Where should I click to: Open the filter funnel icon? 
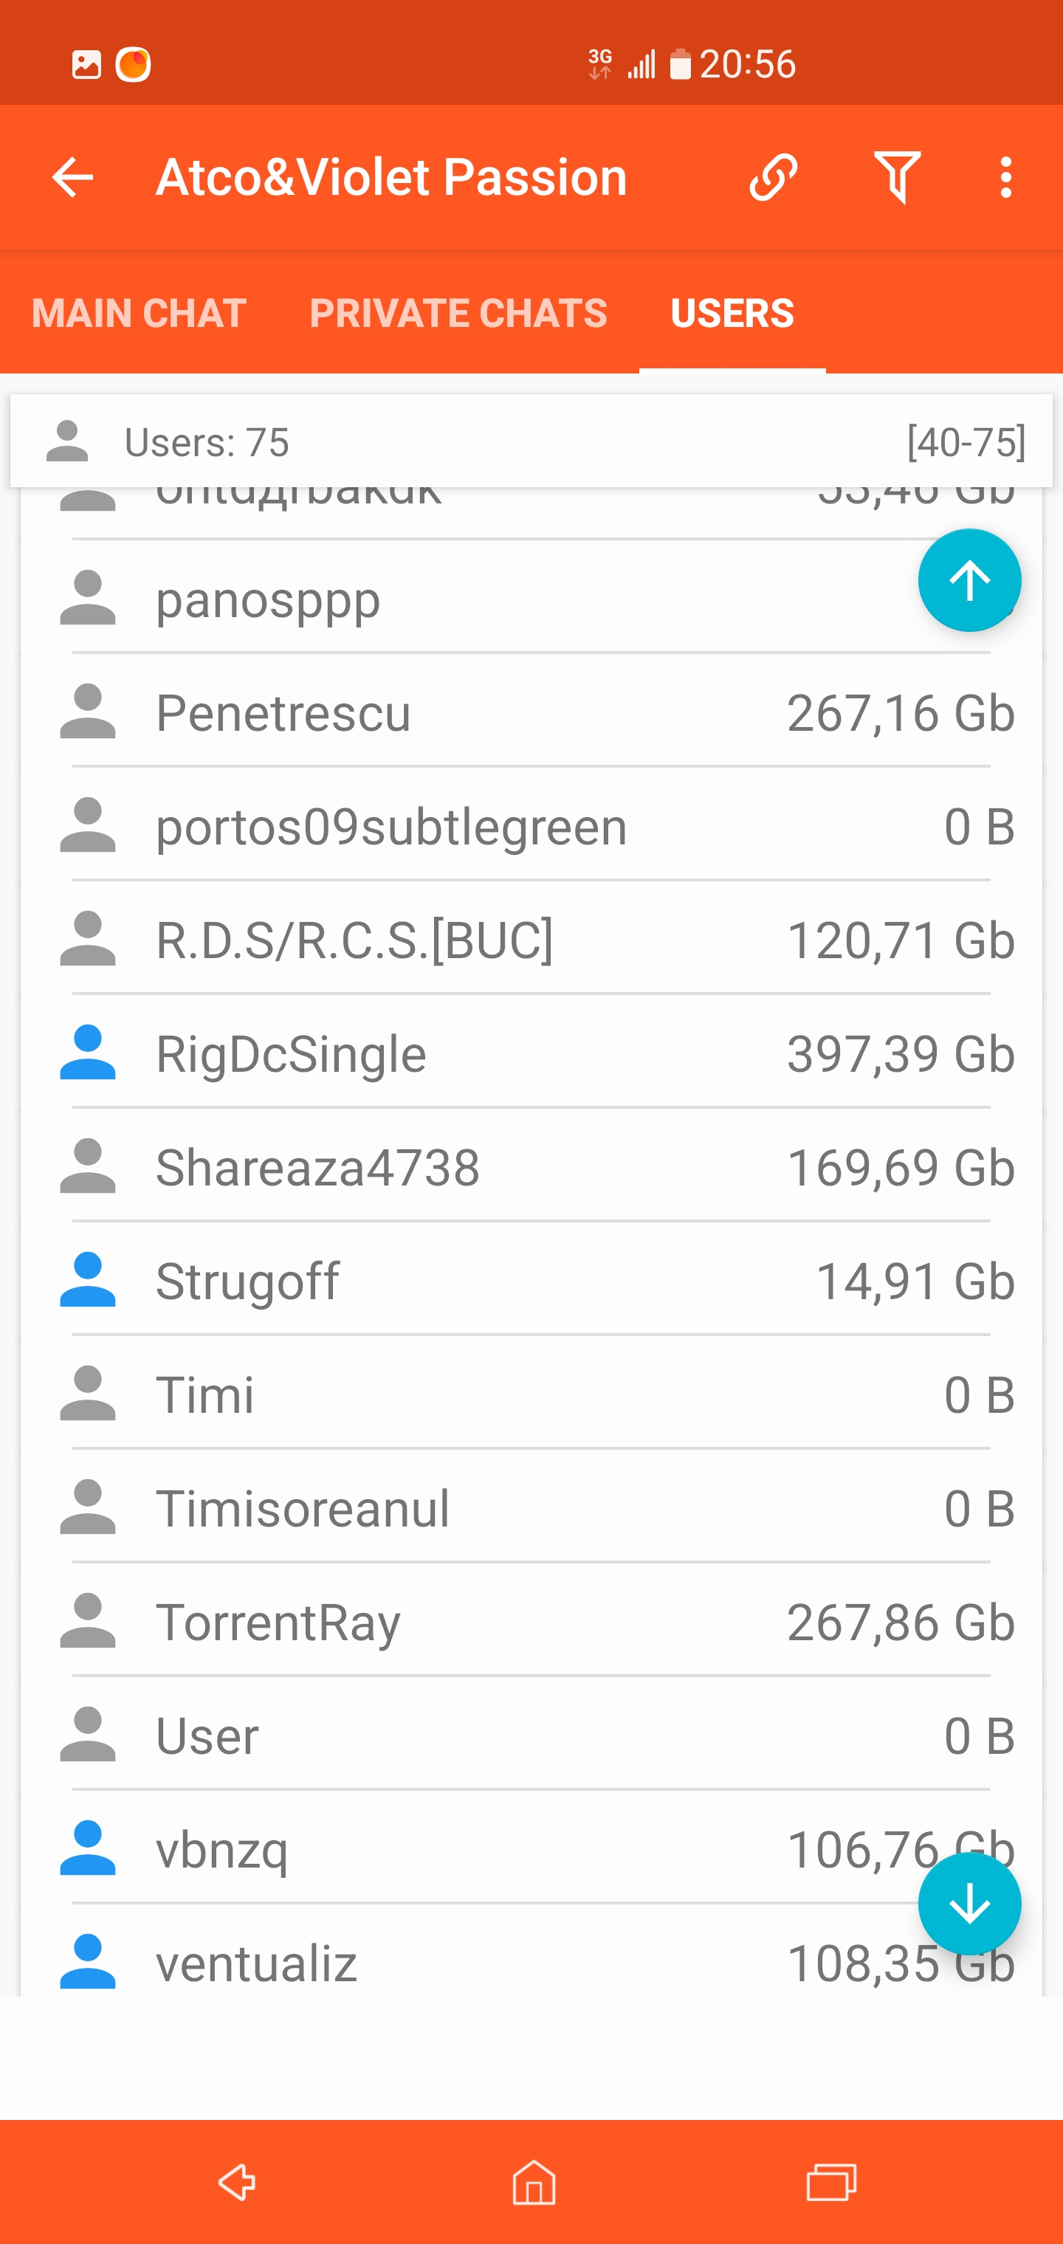coord(897,178)
